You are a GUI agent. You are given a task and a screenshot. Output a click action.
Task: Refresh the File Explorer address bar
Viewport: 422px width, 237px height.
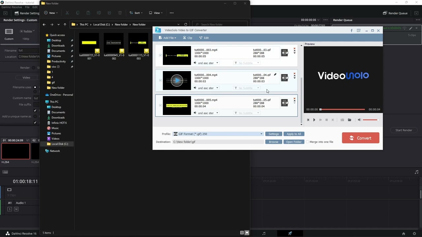coord(186,24)
